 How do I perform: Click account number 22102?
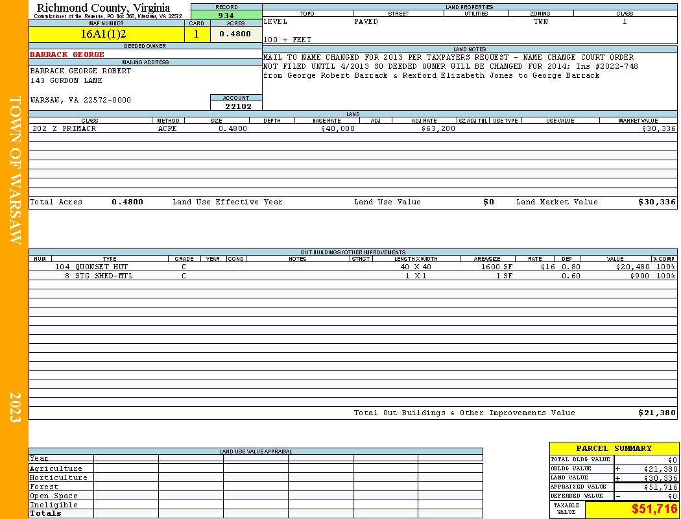pos(238,106)
